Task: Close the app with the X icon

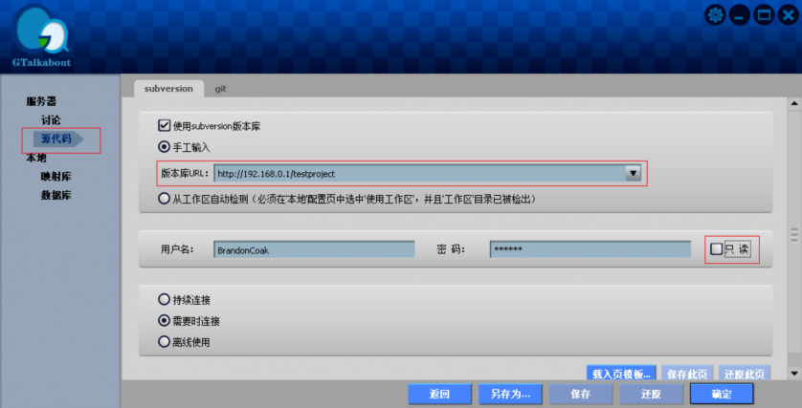Action: (789, 14)
